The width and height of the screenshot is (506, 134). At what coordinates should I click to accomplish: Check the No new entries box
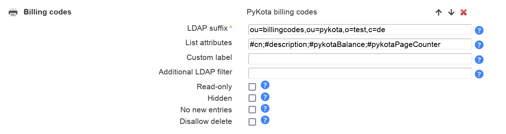click(252, 110)
